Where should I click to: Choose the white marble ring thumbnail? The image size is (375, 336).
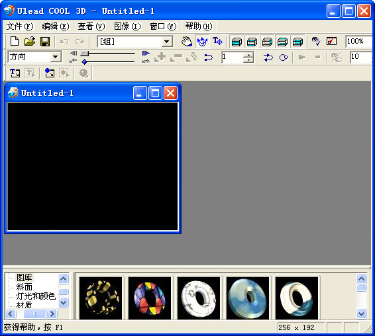pos(199,298)
